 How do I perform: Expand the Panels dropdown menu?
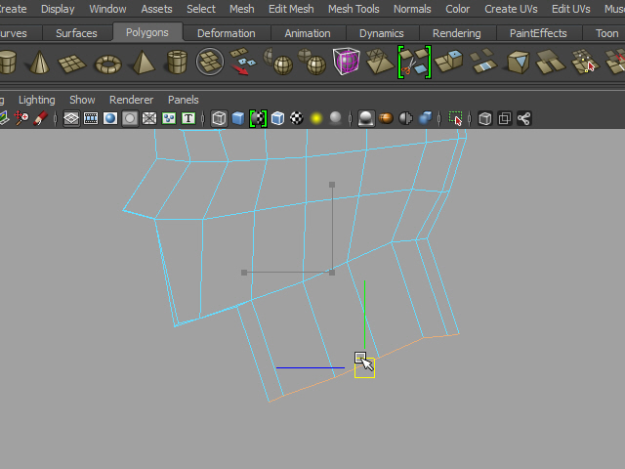click(x=184, y=100)
